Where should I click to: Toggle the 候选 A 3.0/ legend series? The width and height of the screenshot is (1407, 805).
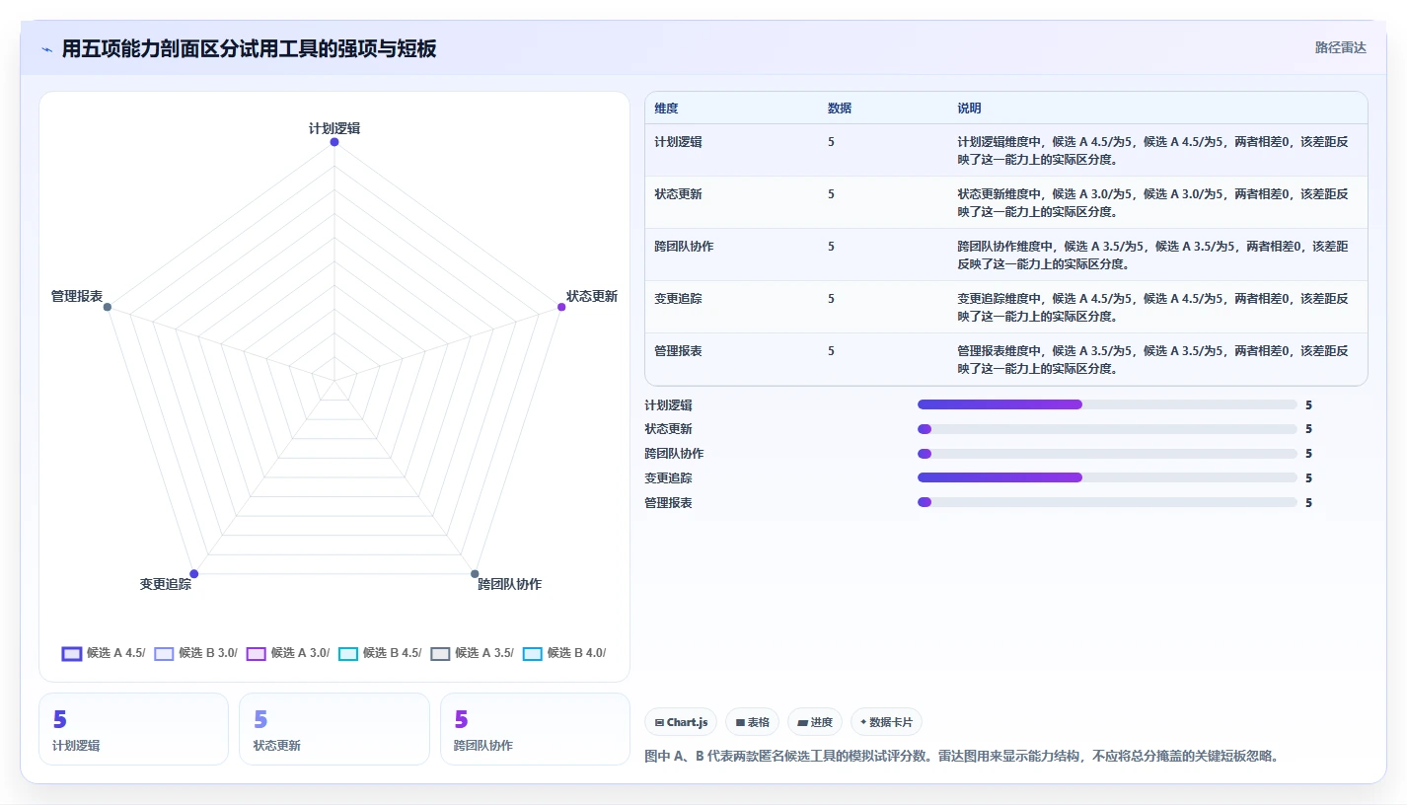(x=288, y=653)
